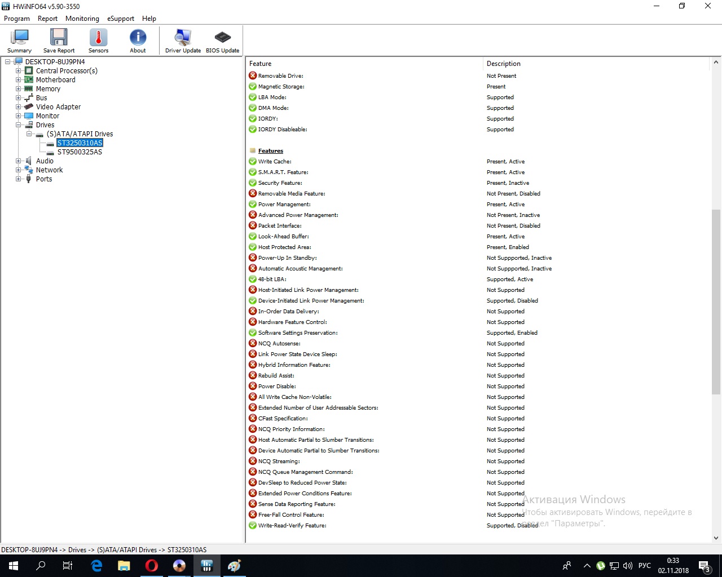The width and height of the screenshot is (722, 577).
Task: Select the NCQ Streaming row
Action: tap(478, 461)
